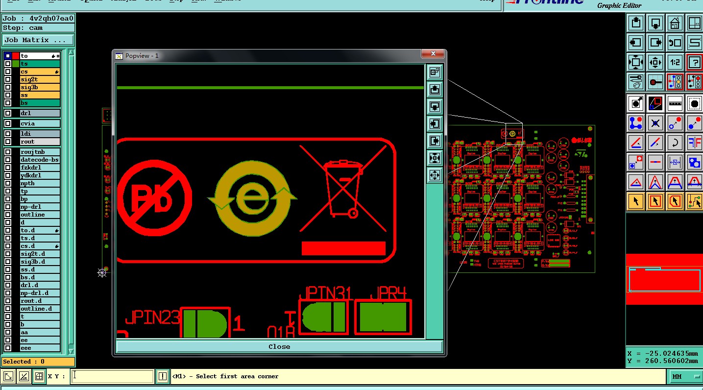Click the pan up icon in Popview window

tap(435, 89)
